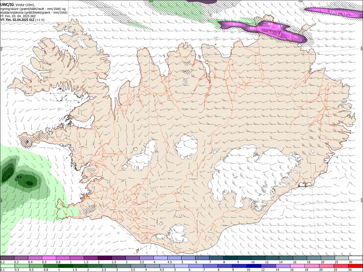Click the 0.5 value in purple snow band
363x272 pixels.
pos(270,24)
